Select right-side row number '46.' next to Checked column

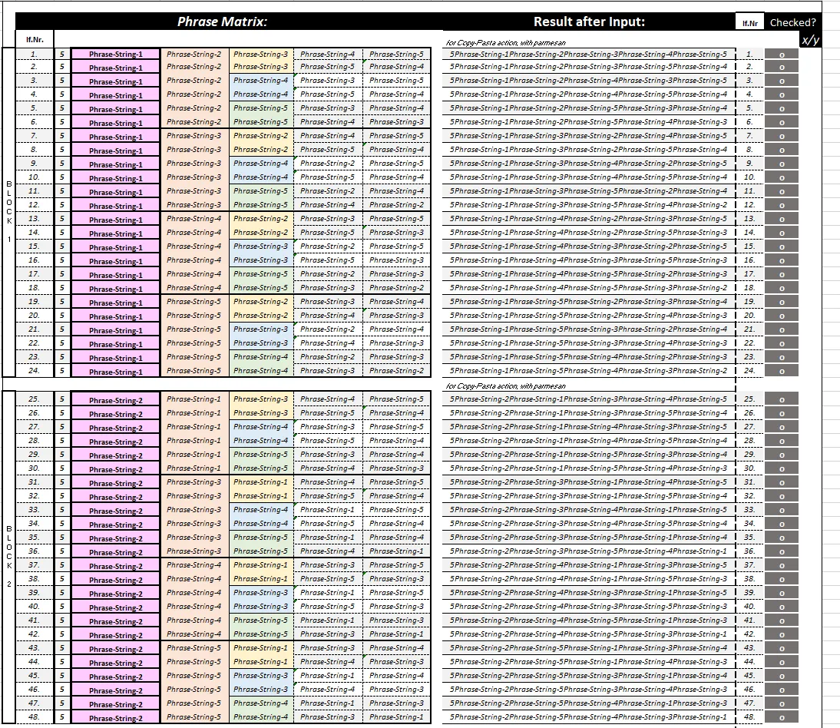[x=749, y=690]
